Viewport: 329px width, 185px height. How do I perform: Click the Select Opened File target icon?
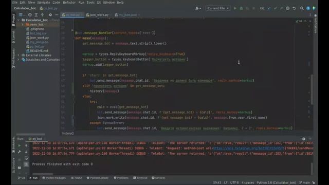[x=30, y=15]
